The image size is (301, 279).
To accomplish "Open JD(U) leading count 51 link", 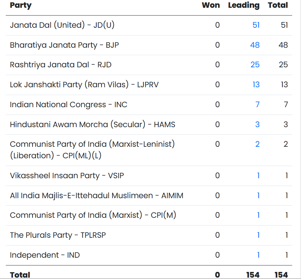I will (256, 25).
